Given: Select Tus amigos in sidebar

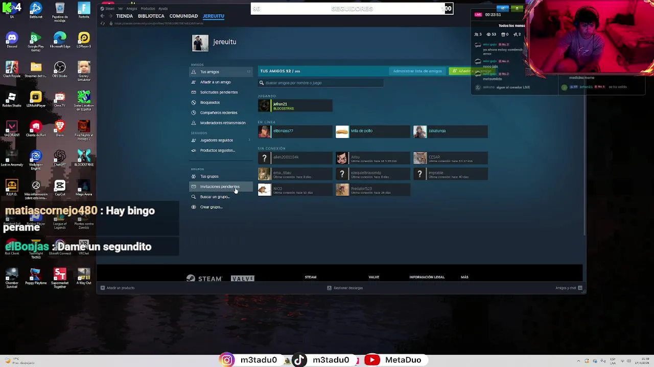Looking at the screenshot, I should tap(221, 72).
